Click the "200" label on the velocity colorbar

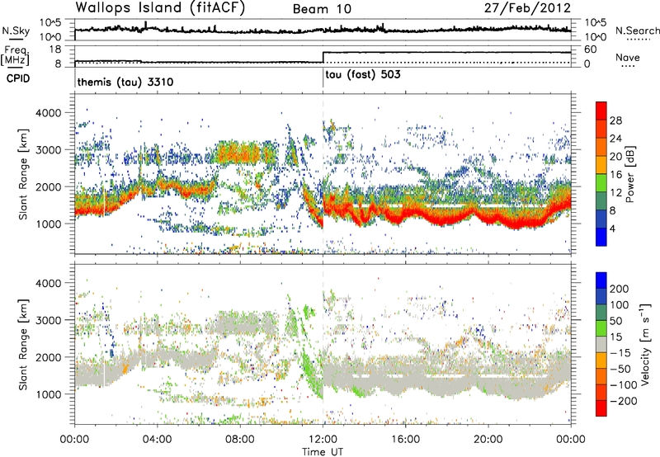[x=620, y=289]
